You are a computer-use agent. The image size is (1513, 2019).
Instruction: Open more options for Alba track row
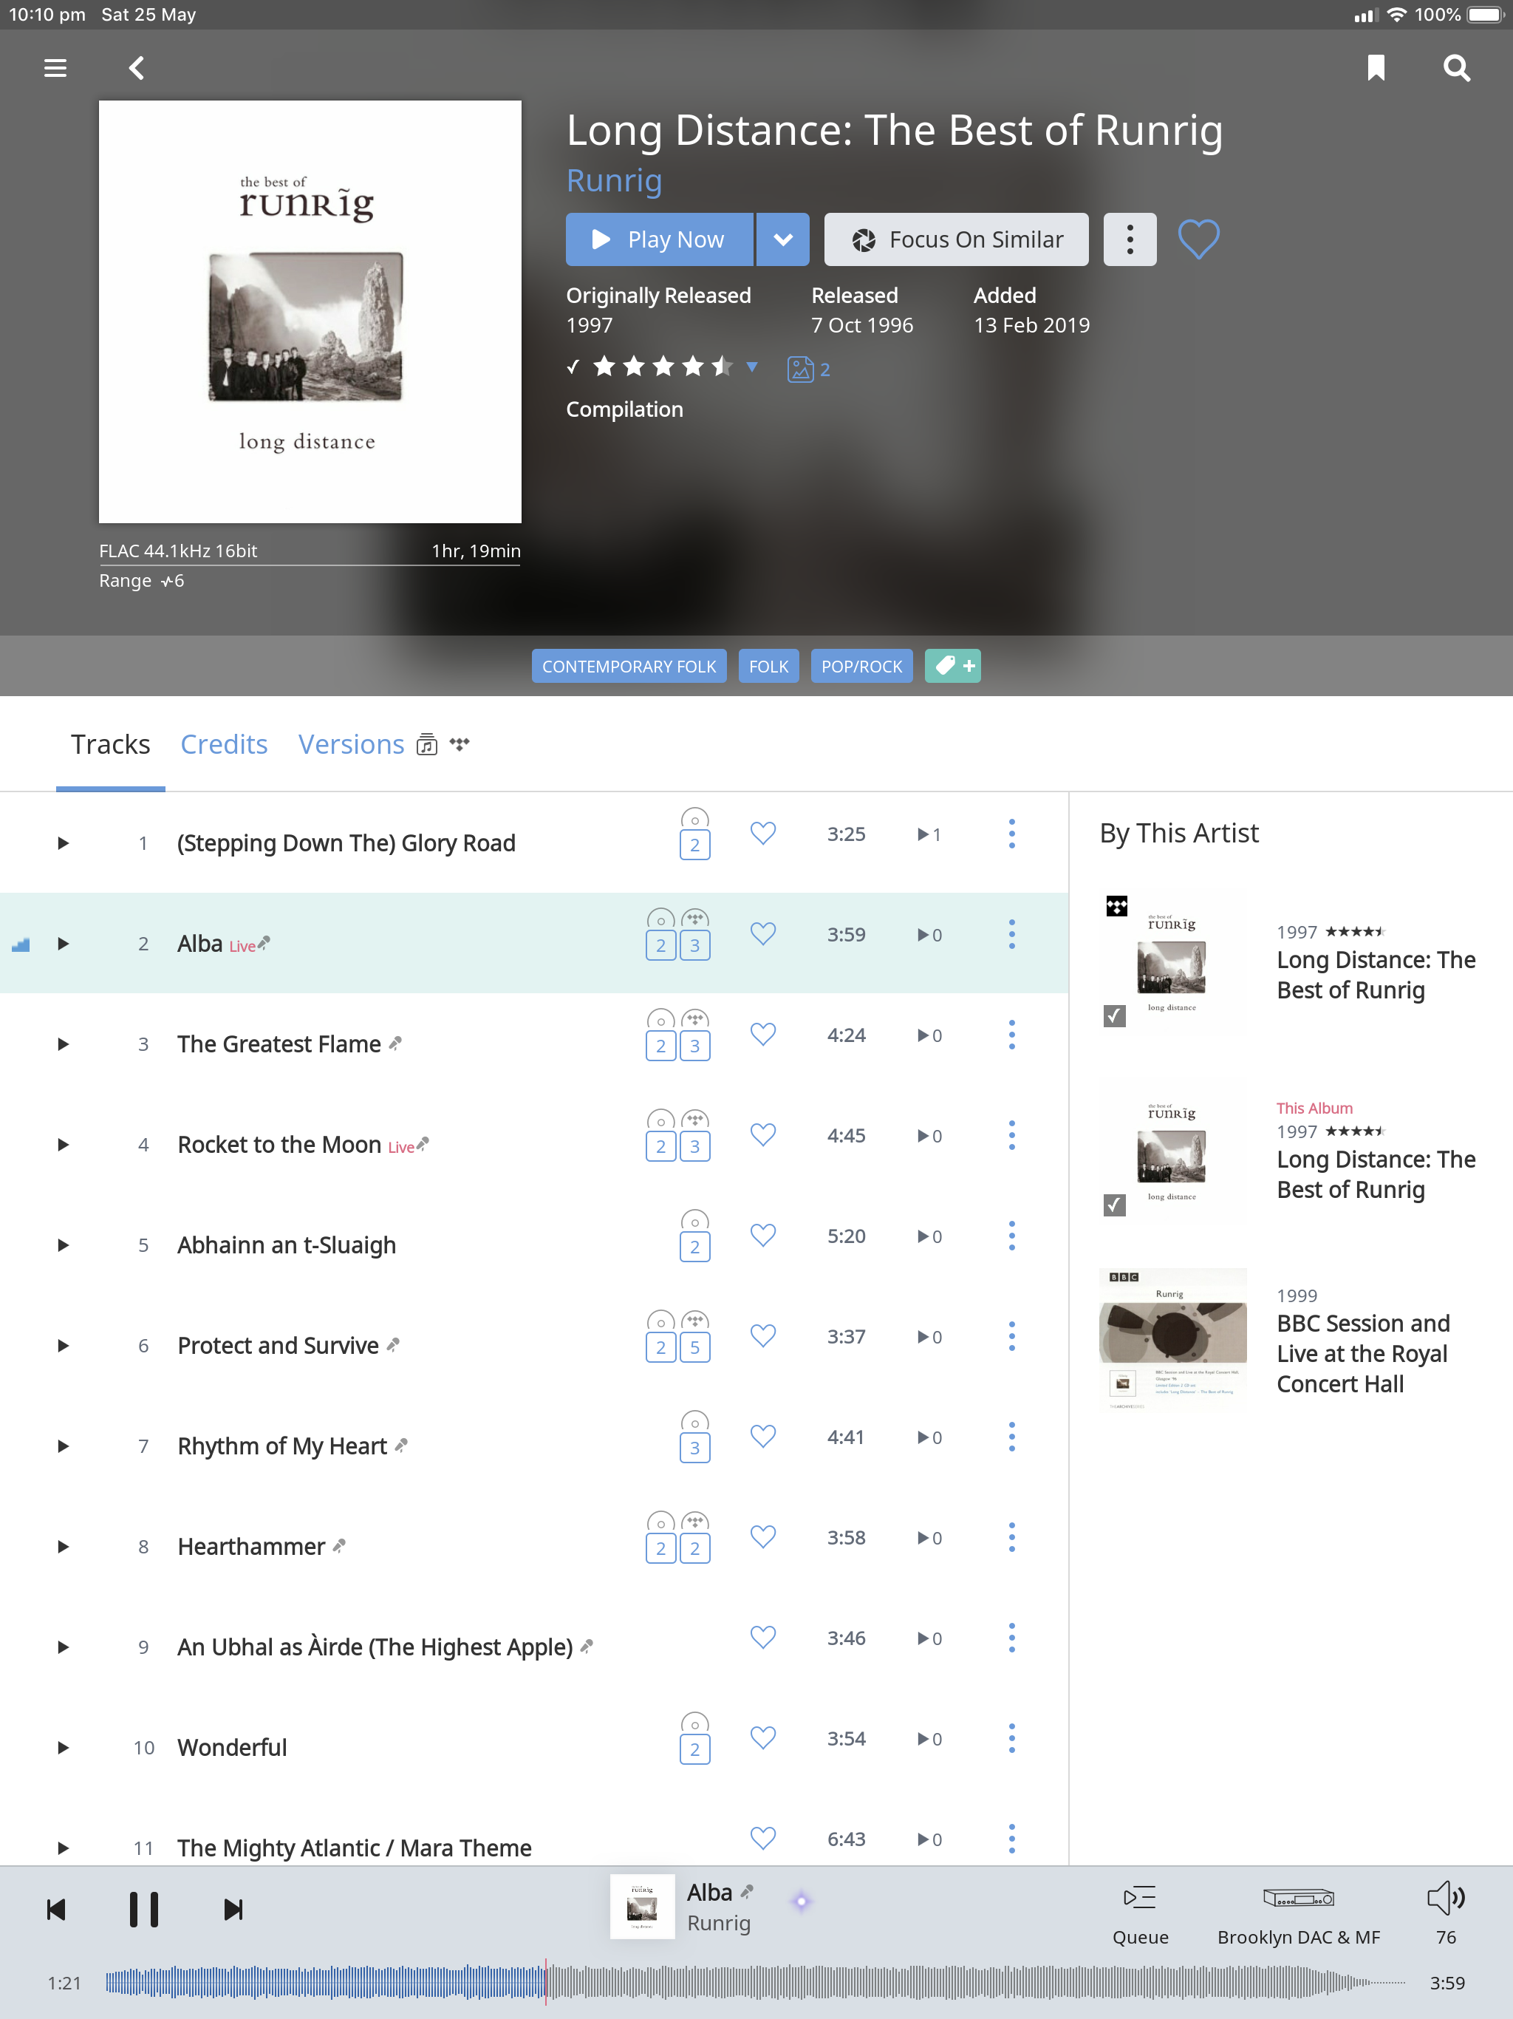click(1011, 935)
